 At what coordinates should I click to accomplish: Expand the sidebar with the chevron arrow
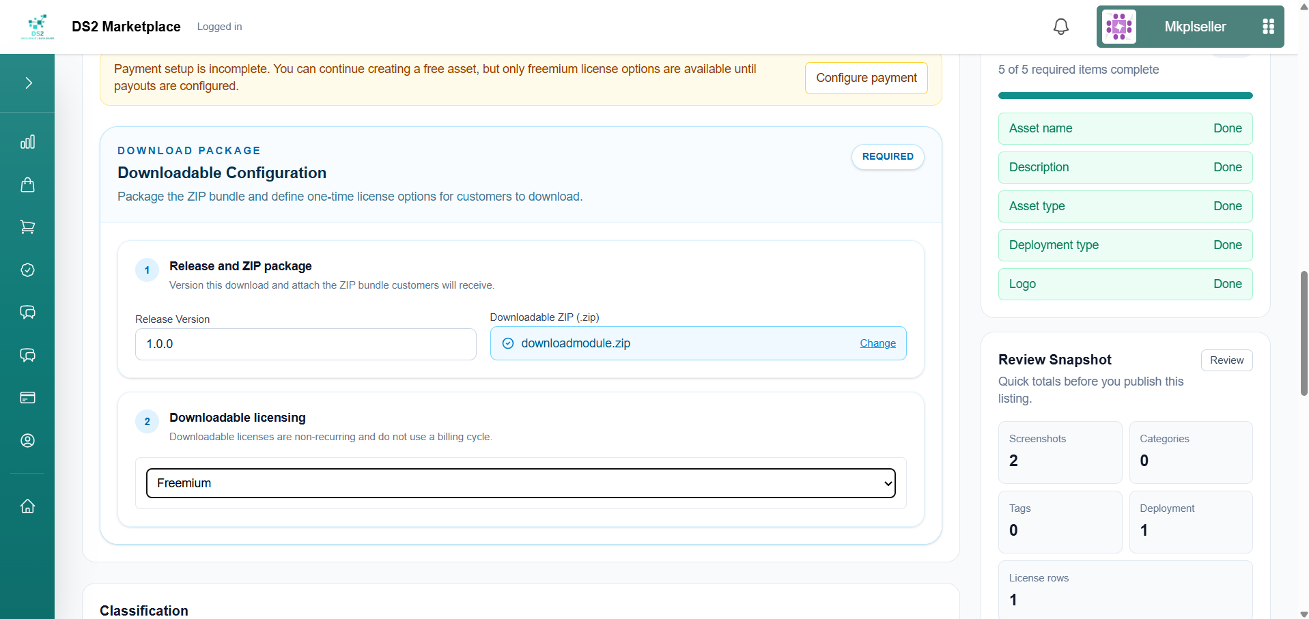tap(28, 83)
